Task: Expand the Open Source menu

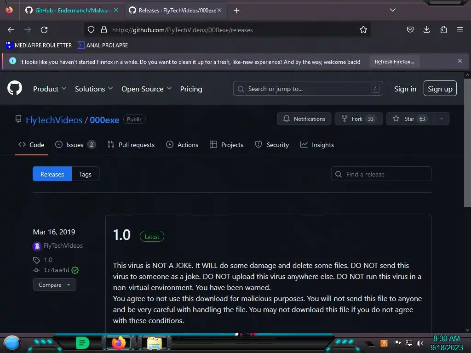Action: [x=147, y=89]
